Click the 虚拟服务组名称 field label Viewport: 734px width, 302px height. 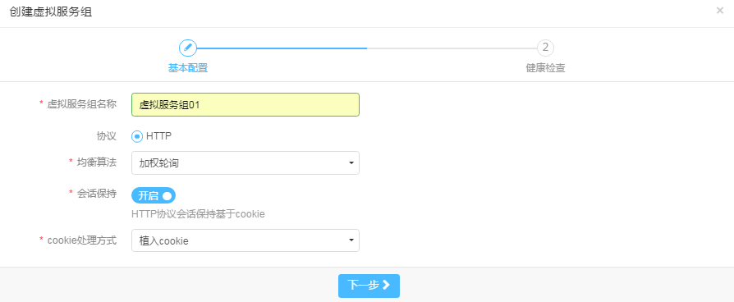pos(81,104)
